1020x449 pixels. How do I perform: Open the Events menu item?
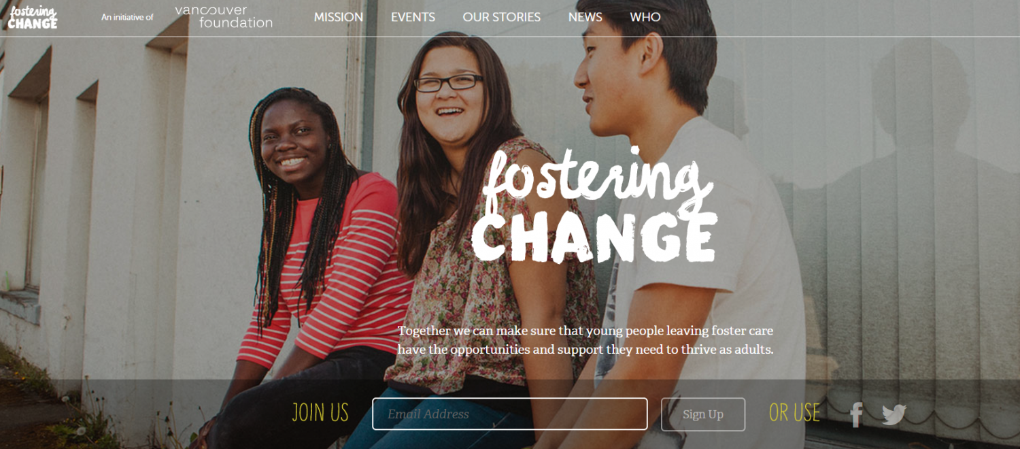(413, 17)
